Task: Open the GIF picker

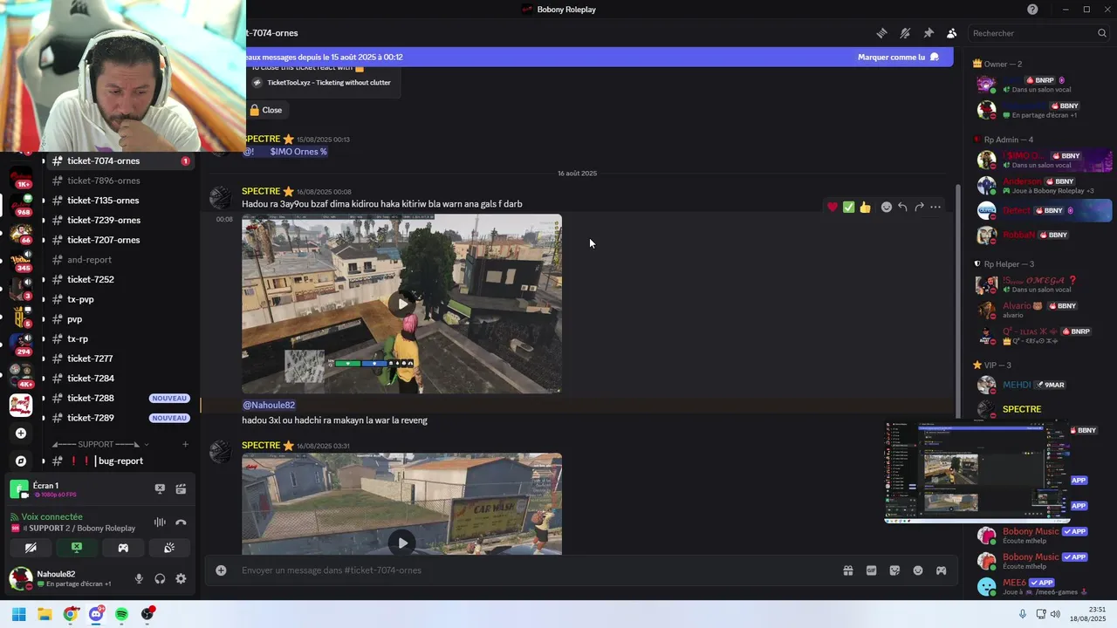Action: (x=871, y=570)
